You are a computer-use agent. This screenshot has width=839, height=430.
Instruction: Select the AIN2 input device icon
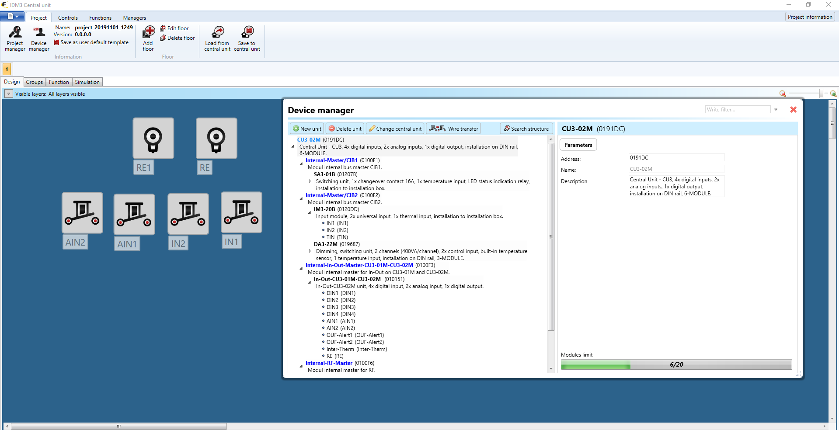point(82,213)
